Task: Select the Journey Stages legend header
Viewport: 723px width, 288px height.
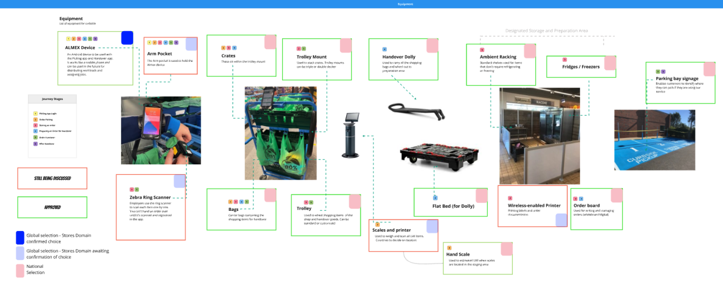Action: (x=52, y=99)
